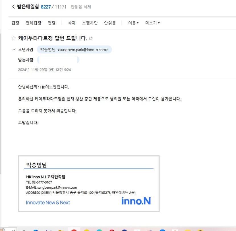Expand the 더보기 more menu
Screen dimensions: 236x231
(x=152, y=23)
